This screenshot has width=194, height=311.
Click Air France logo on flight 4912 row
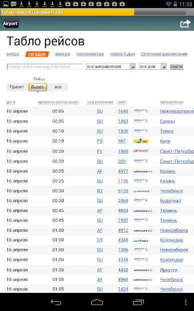143,231
